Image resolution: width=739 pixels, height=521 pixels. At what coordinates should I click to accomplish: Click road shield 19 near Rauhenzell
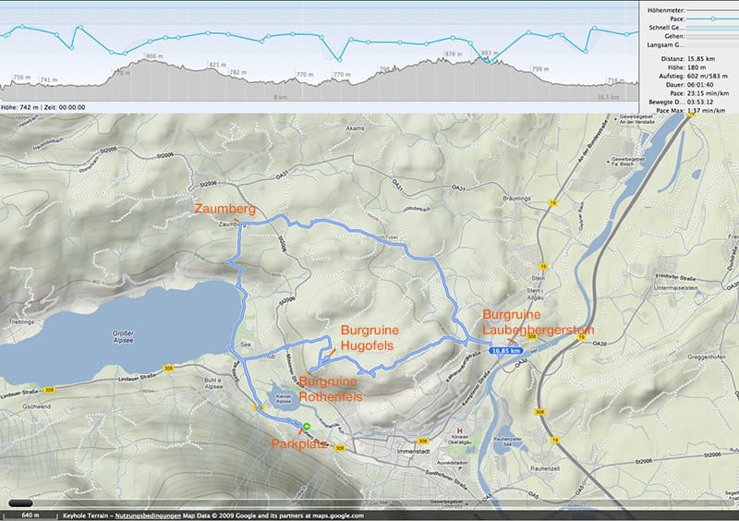[x=555, y=440]
